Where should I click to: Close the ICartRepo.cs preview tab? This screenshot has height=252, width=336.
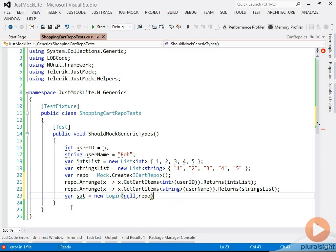click(318, 37)
